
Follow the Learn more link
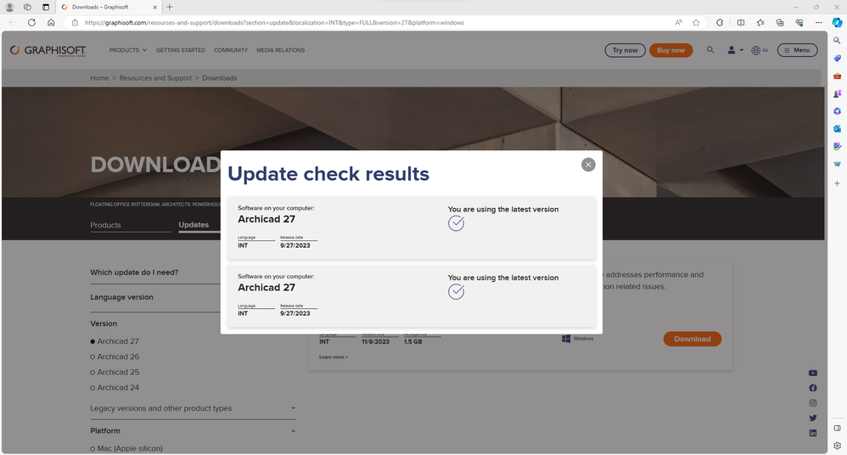point(334,357)
